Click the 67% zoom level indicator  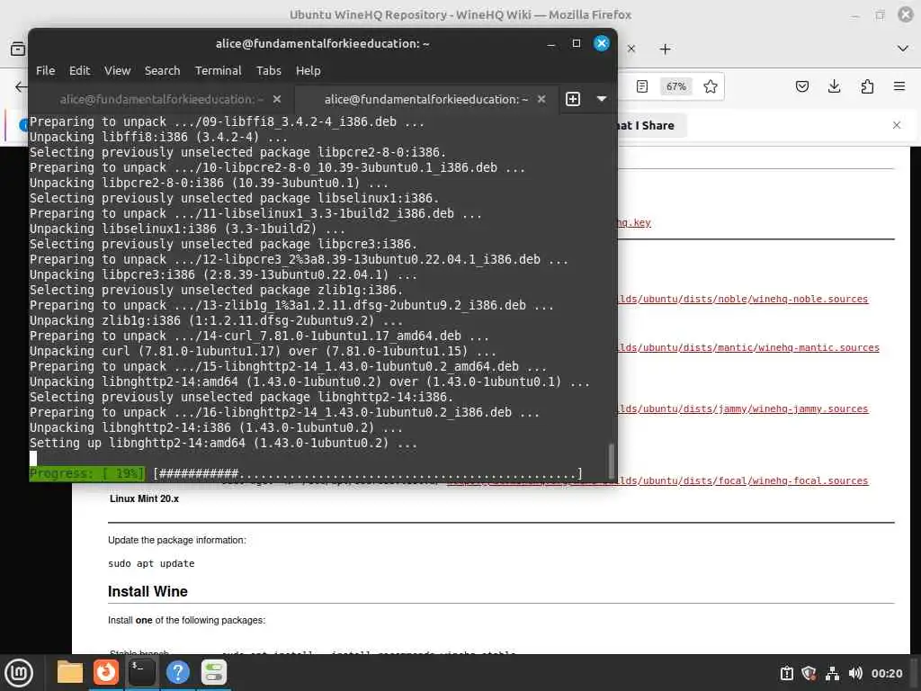pos(675,86)
